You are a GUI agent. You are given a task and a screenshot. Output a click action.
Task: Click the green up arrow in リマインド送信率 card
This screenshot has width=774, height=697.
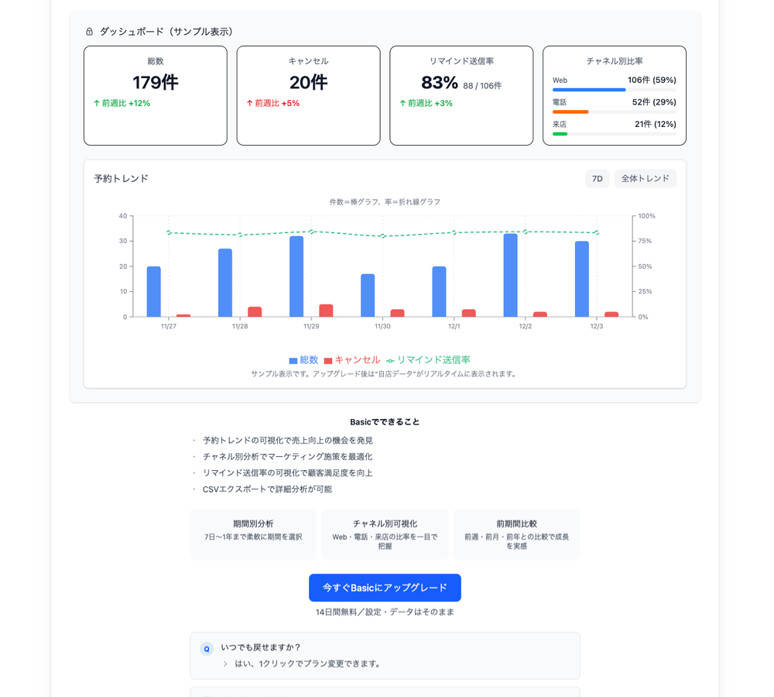[402, 103]
